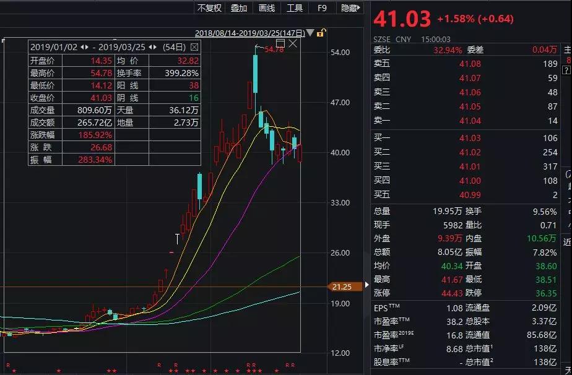Click the gold padlock icon beside date range

tap(320, 33)
